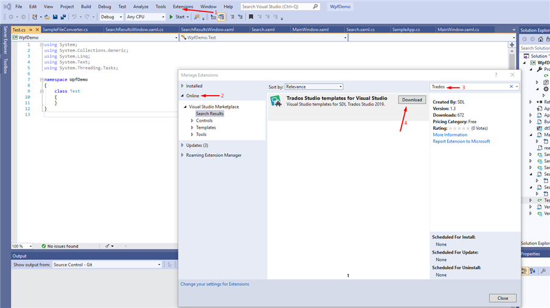Collapse Visual Studio Marketplace node
Image resolution: width=550 pixels, height=308 pixels.
(185, 107)
